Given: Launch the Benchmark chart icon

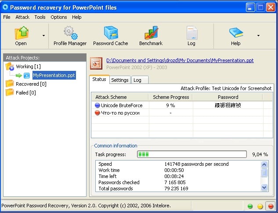Looking at the screenshot, I should click(151, 33).
